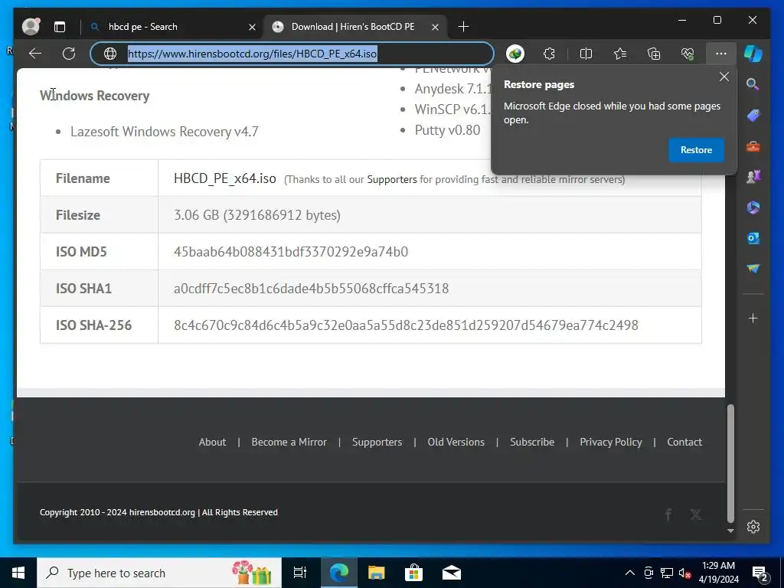This screenshot has width=784, height=588.
Task: Open the Shopping tag sidebar icon
Action: 753,116
